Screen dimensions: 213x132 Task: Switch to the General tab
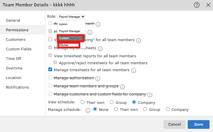(13, 20)
